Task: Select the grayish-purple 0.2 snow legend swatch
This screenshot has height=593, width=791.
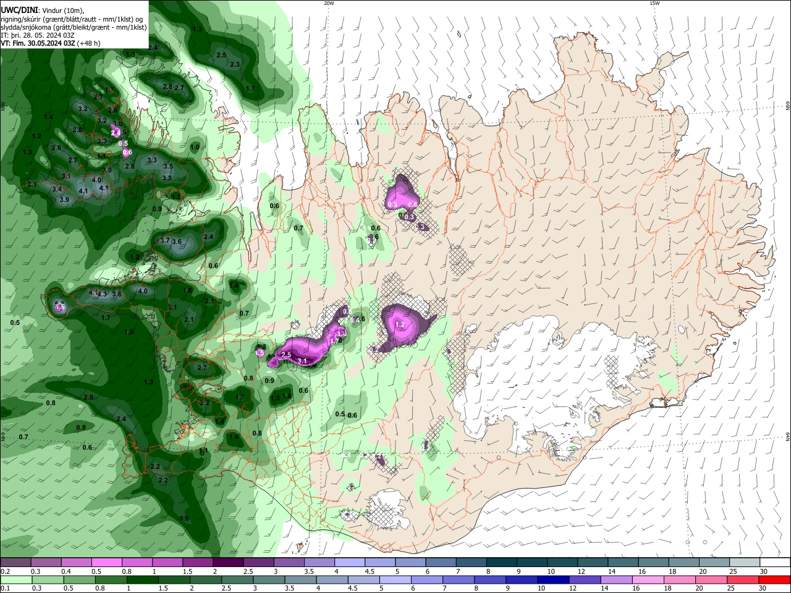Action: [x=15, y=563]
